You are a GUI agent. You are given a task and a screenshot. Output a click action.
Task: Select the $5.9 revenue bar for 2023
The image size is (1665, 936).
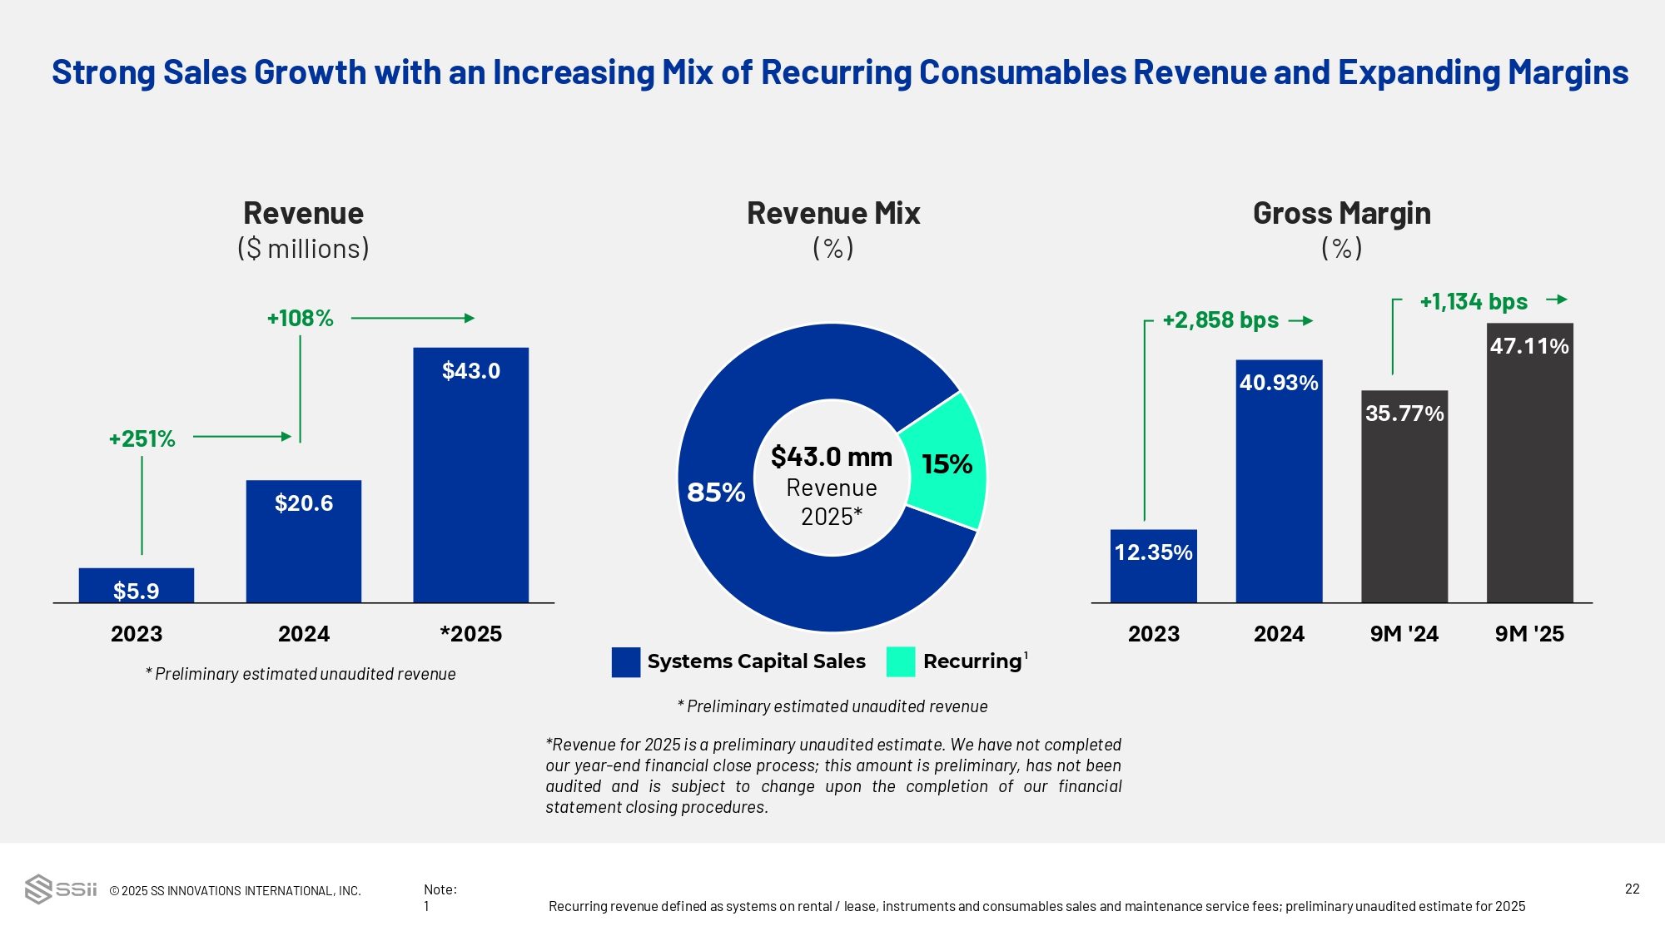(x=136, y=585)
